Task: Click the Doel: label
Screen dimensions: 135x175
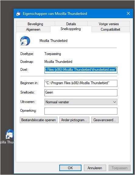Action: click(24, 70)
